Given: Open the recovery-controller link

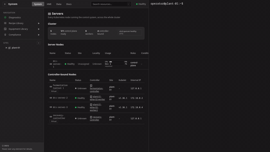Looking at the screenshot, I should click(x=96, y=119).
